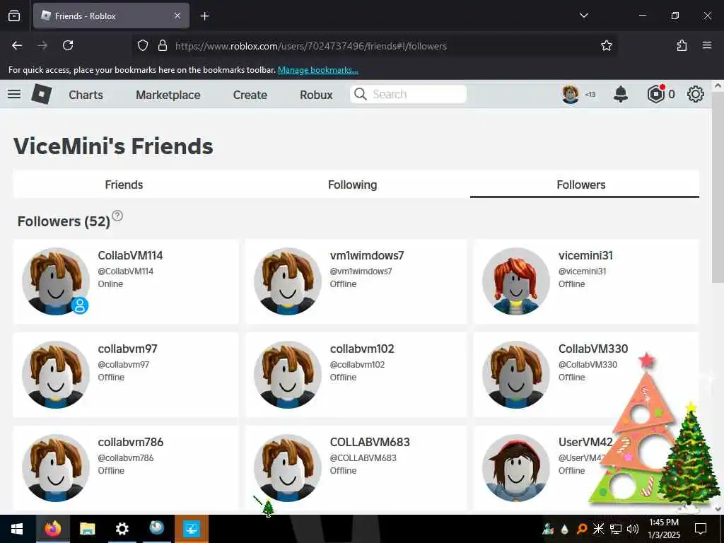Viewport: 724px width, 543px height.
Task: Open a new browser tab
Action: tap(204, 16)
